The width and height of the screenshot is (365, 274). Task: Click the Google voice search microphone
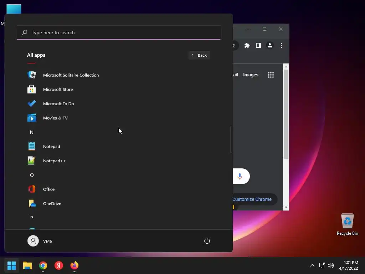coord(240,176)
